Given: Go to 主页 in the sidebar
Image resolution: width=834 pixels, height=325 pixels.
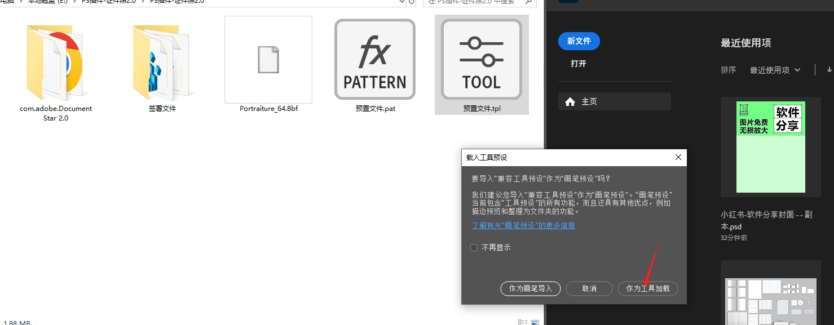Looking at the screenshot, I should pyautogui.click(x=614, y=101).
